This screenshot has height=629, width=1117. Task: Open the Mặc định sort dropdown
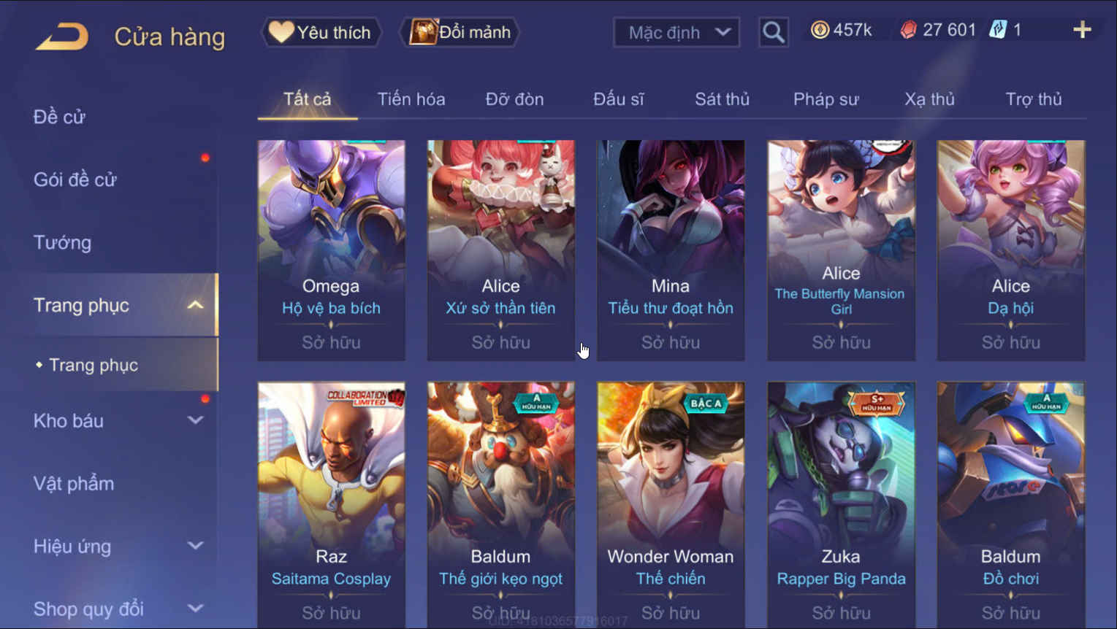(x=676, y=32)
